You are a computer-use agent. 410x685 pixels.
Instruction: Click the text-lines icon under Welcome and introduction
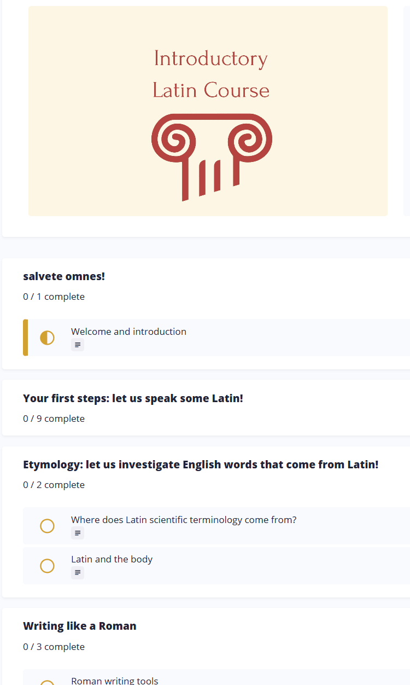[x=78, y=345]
